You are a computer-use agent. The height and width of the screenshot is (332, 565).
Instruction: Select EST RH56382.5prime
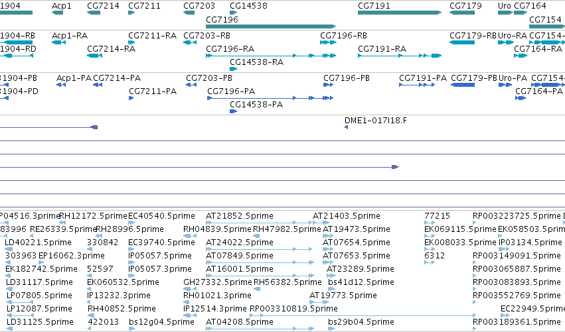pyautogui.click(x=288, y=282)
